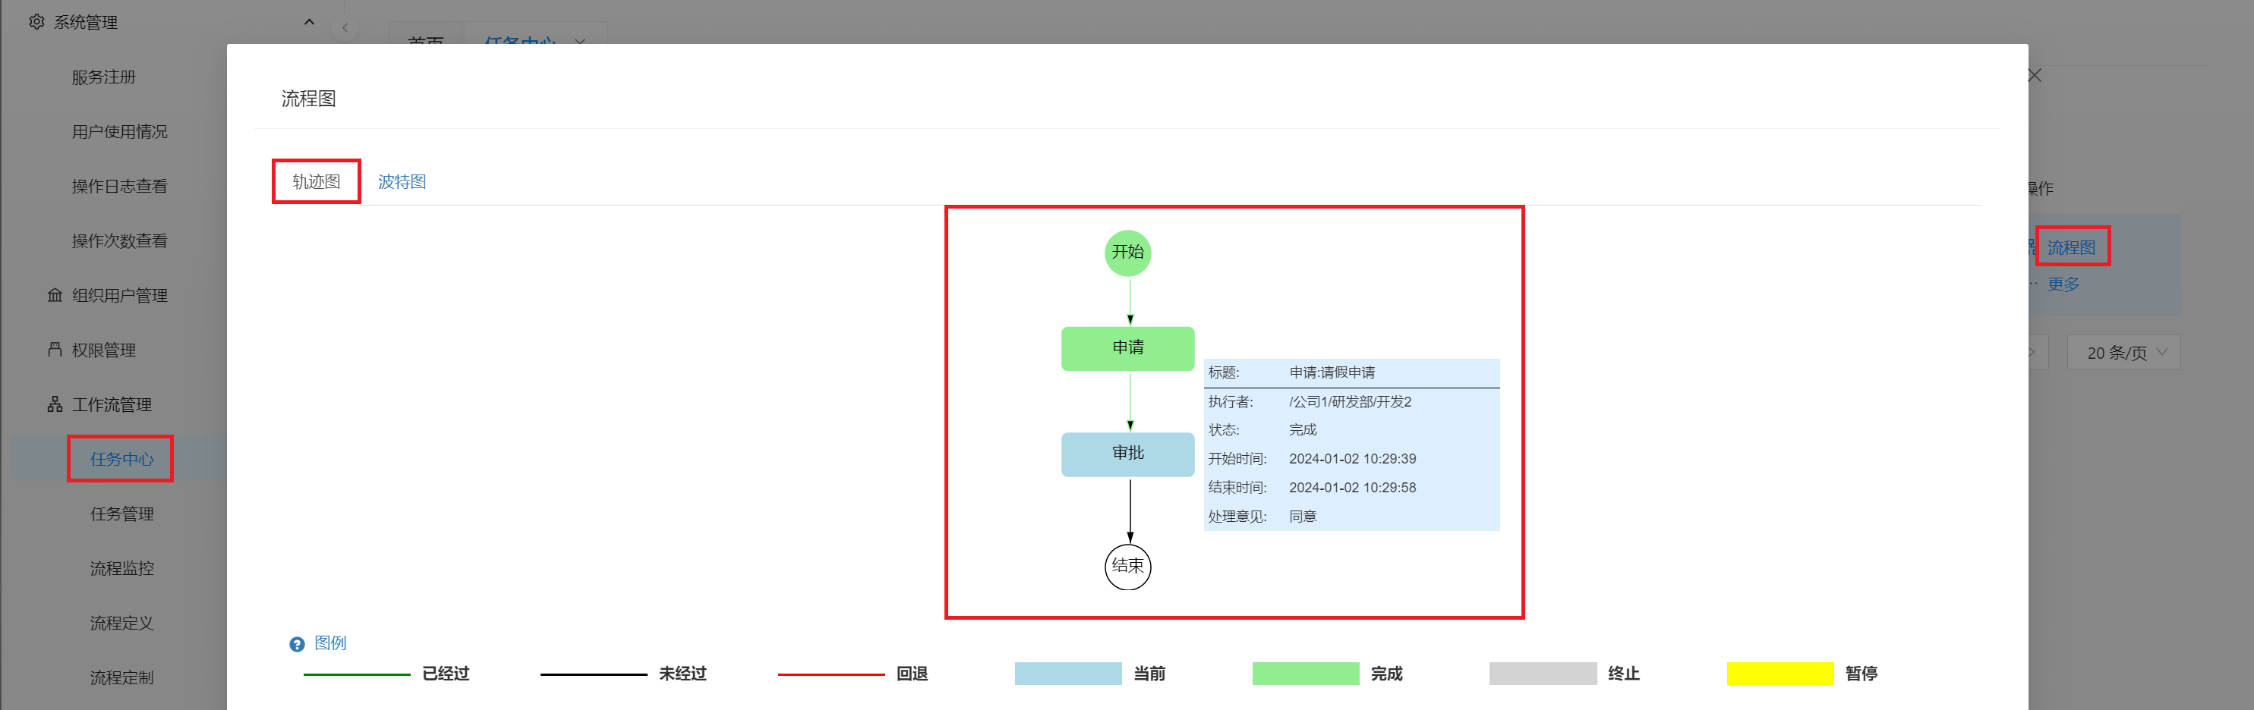Collapse the 系统管理 menu chevron
This screenshot has height=710, width=2254.
click(x=309, y=22)
